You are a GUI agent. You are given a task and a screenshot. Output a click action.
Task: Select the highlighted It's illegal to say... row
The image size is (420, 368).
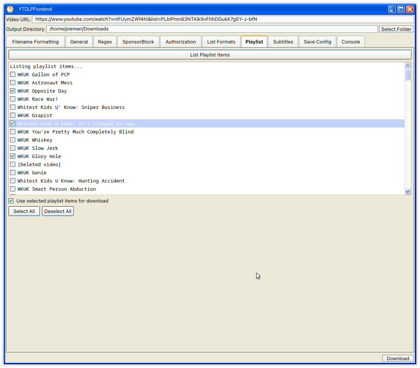tap(207, 123)
